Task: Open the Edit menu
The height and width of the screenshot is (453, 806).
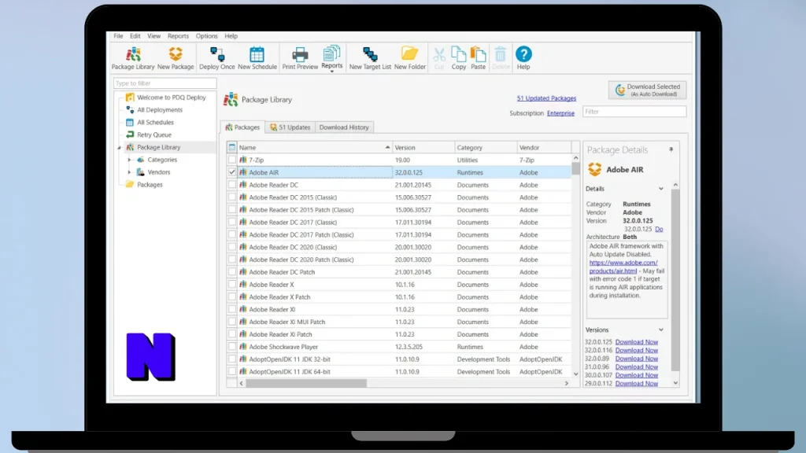Action: coord(135,36)
